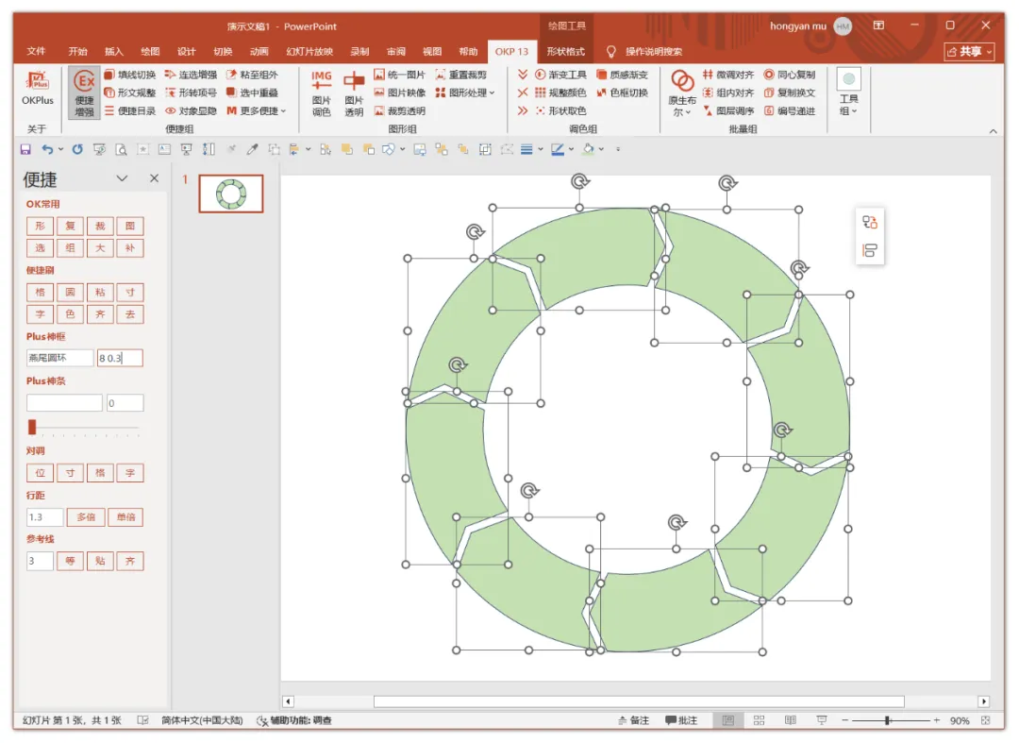1019x743 pixels.
Task: Click the 编号递进 tool
Action: [x=790, y=111]
